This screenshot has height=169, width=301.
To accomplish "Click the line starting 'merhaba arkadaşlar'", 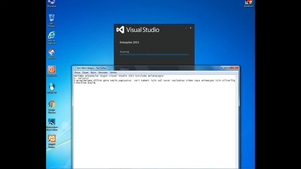I will click(x=119, y=76).
